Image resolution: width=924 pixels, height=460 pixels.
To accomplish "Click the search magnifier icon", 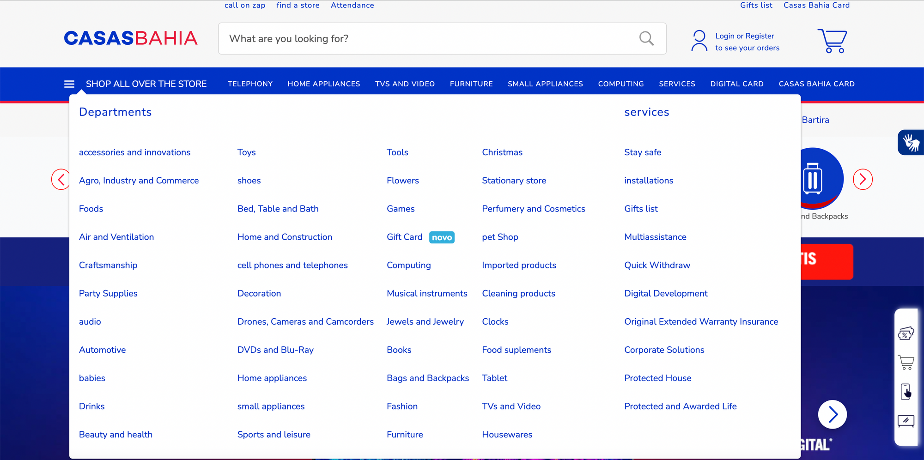I will click(646, 38).
